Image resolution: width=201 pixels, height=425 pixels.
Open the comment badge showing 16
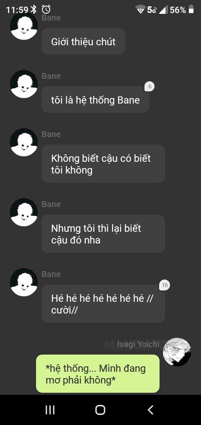165,285
